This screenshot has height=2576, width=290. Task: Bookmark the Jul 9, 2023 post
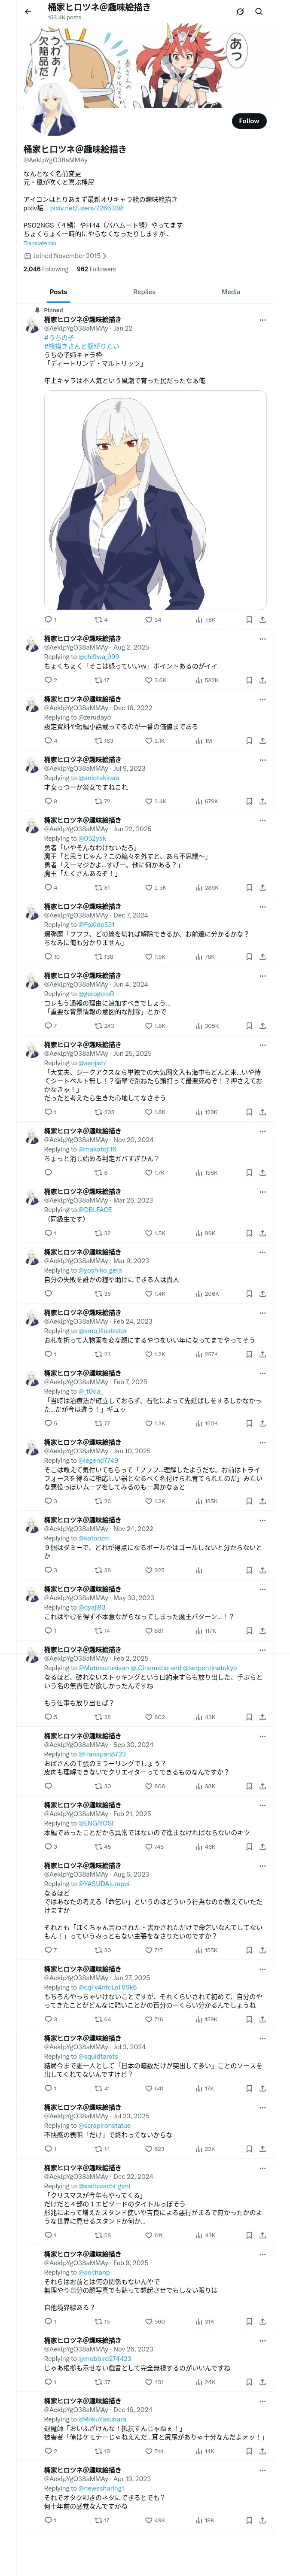[249, 801]
